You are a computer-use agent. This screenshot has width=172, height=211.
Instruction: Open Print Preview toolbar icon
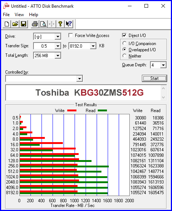[x=43, y=24]
